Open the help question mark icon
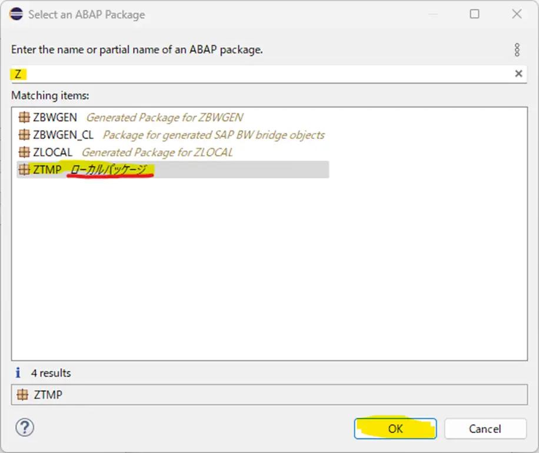This screenshot has width=539, height=453. click(25, 428)
